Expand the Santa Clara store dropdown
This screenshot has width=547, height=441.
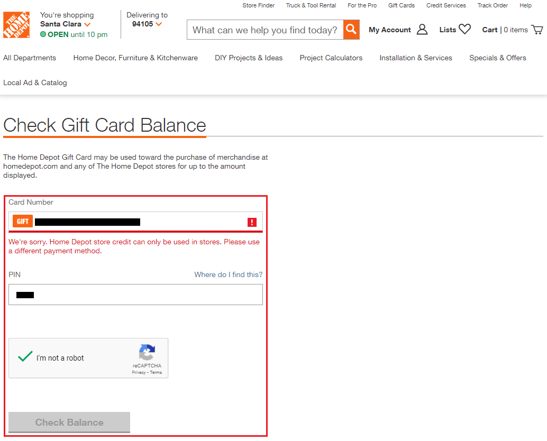(87, 24)
